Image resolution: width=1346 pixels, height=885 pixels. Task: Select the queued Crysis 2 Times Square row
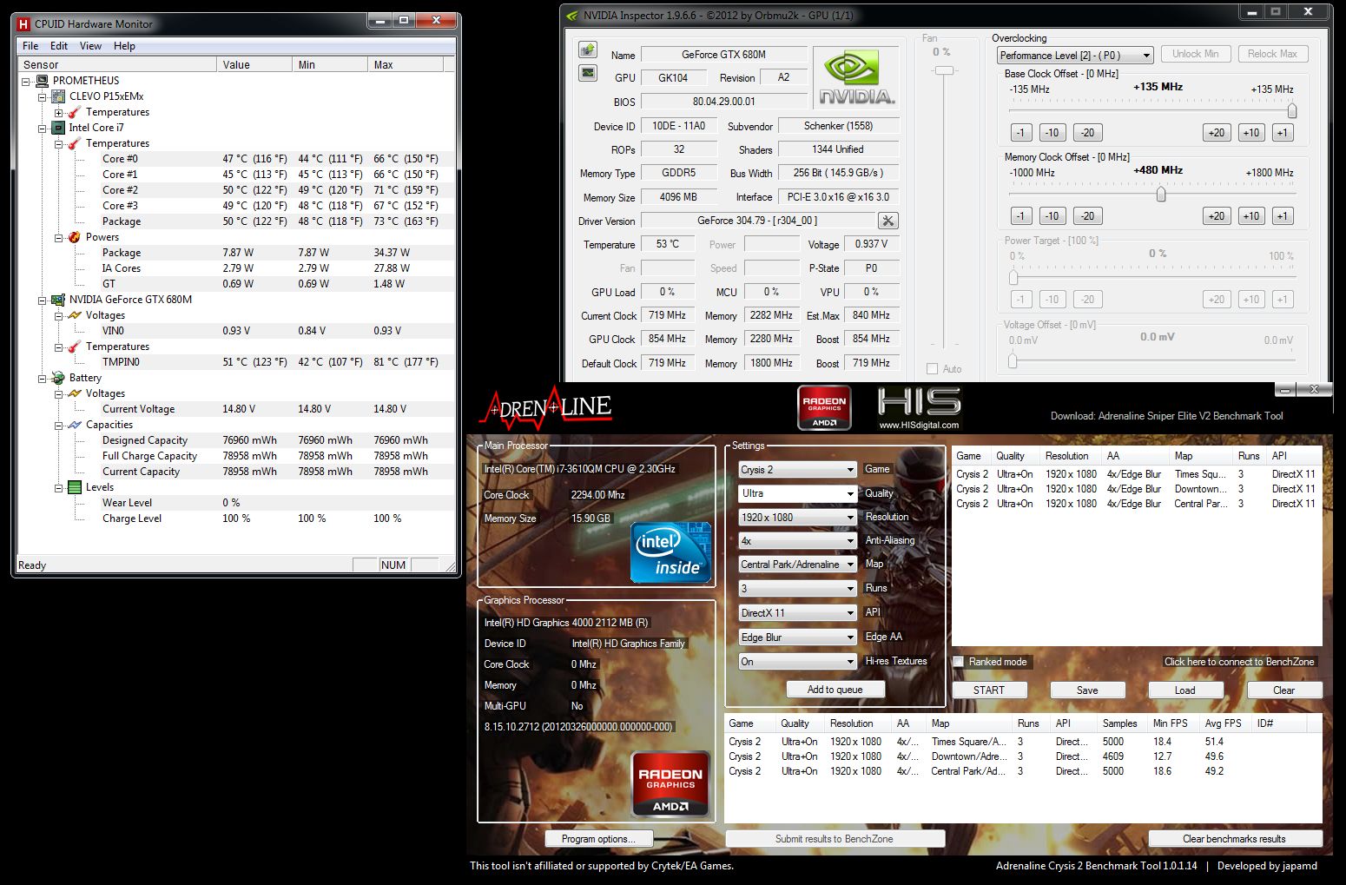point(1136,474)
